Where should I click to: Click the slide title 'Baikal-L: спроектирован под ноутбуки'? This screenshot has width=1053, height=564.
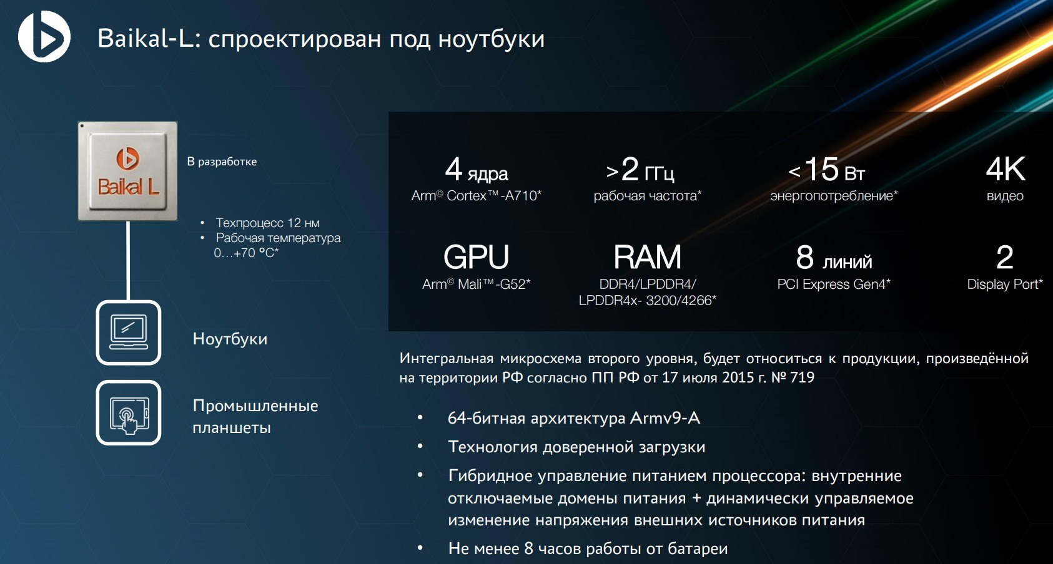point(321,39)
